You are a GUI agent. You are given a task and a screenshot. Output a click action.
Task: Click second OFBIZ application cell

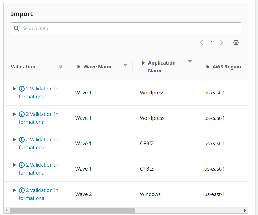coord(147,169)
